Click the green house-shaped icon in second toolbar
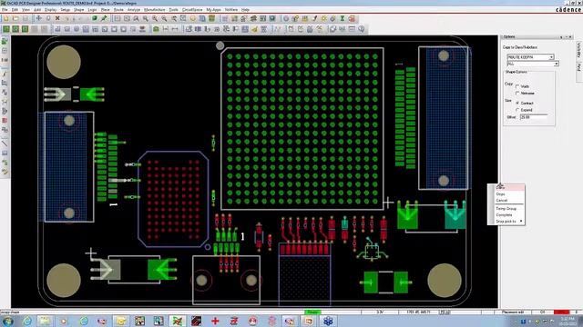 [156, 29]
